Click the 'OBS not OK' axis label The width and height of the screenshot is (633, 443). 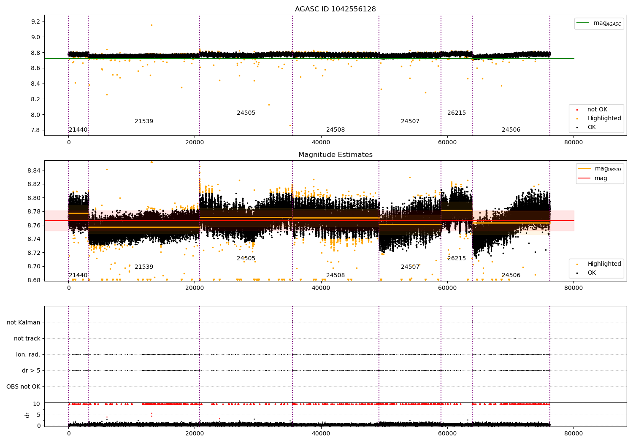24,387
